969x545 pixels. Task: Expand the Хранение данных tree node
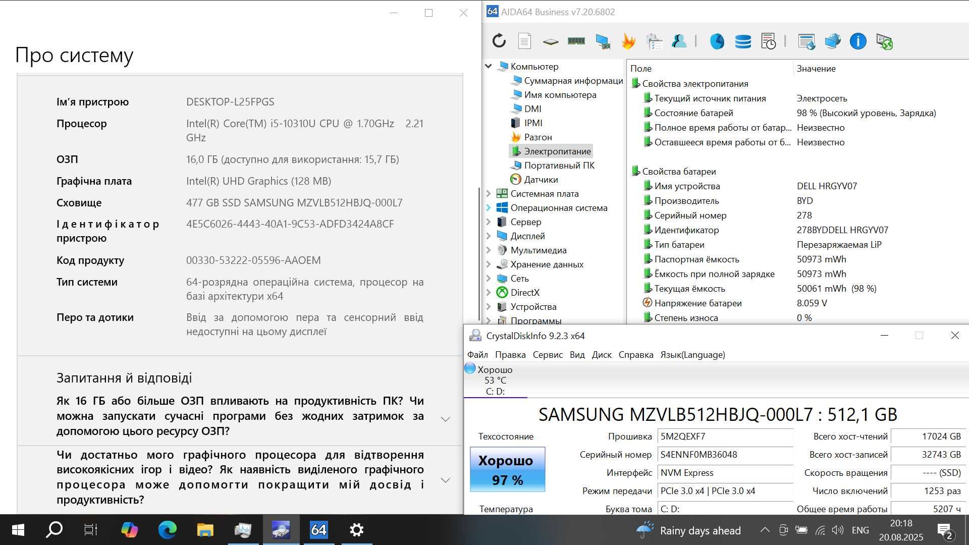click(488, 264)
